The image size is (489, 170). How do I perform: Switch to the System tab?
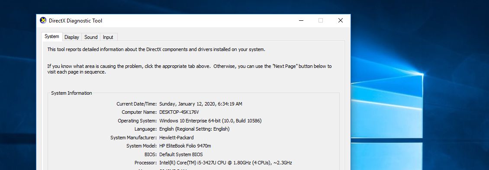pos(52,36)
